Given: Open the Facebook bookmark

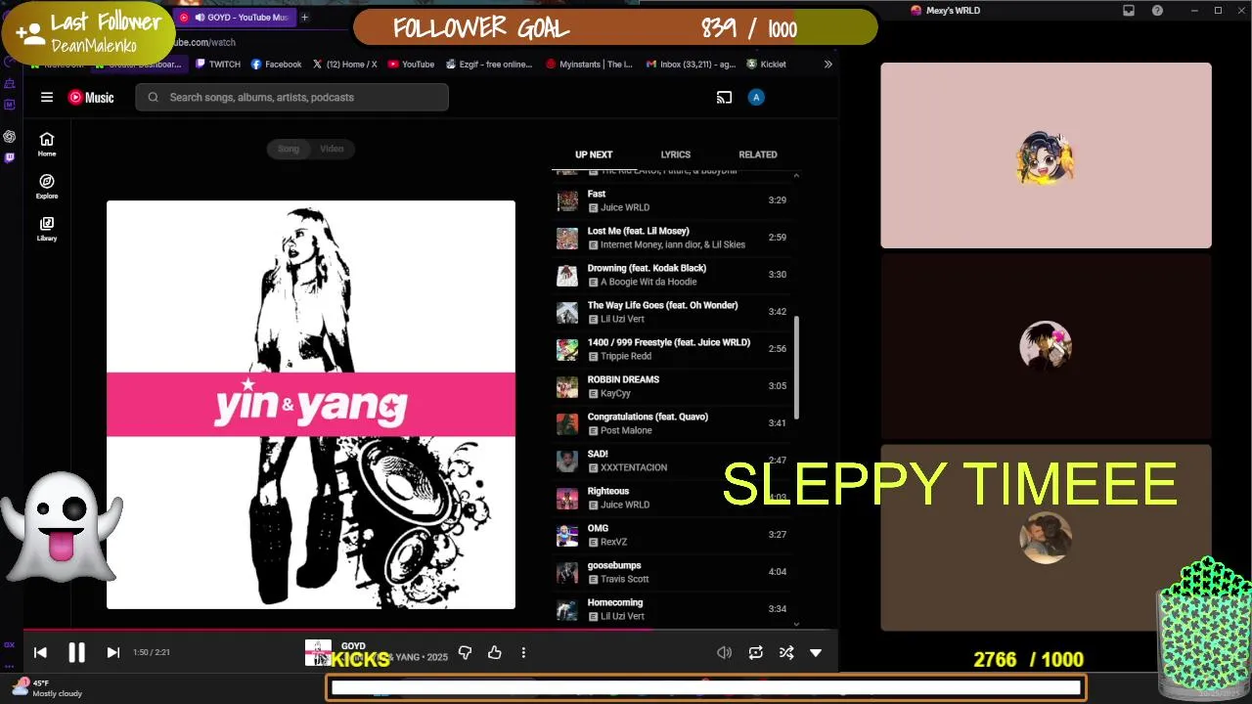Looking at the screenshot, I should point(277,65).
